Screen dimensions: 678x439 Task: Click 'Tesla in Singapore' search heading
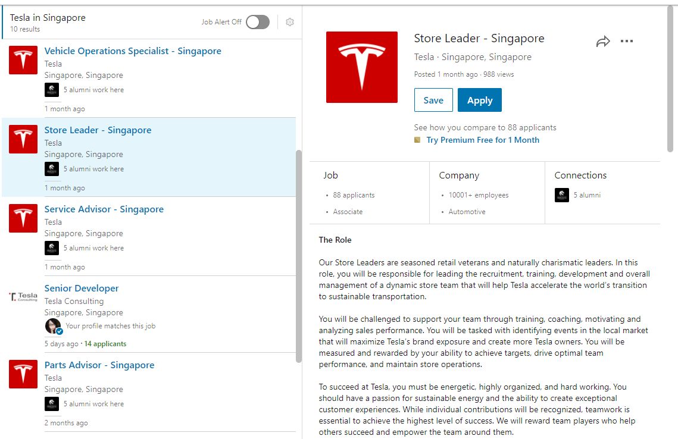48,18
